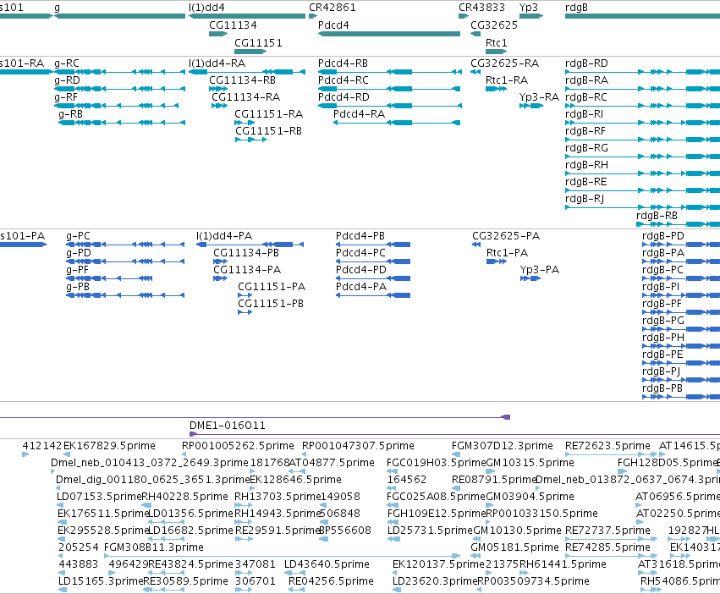The image size is (720, 594).
Task: Select the FGM308B11.3prime EST label
Action: 154,547
